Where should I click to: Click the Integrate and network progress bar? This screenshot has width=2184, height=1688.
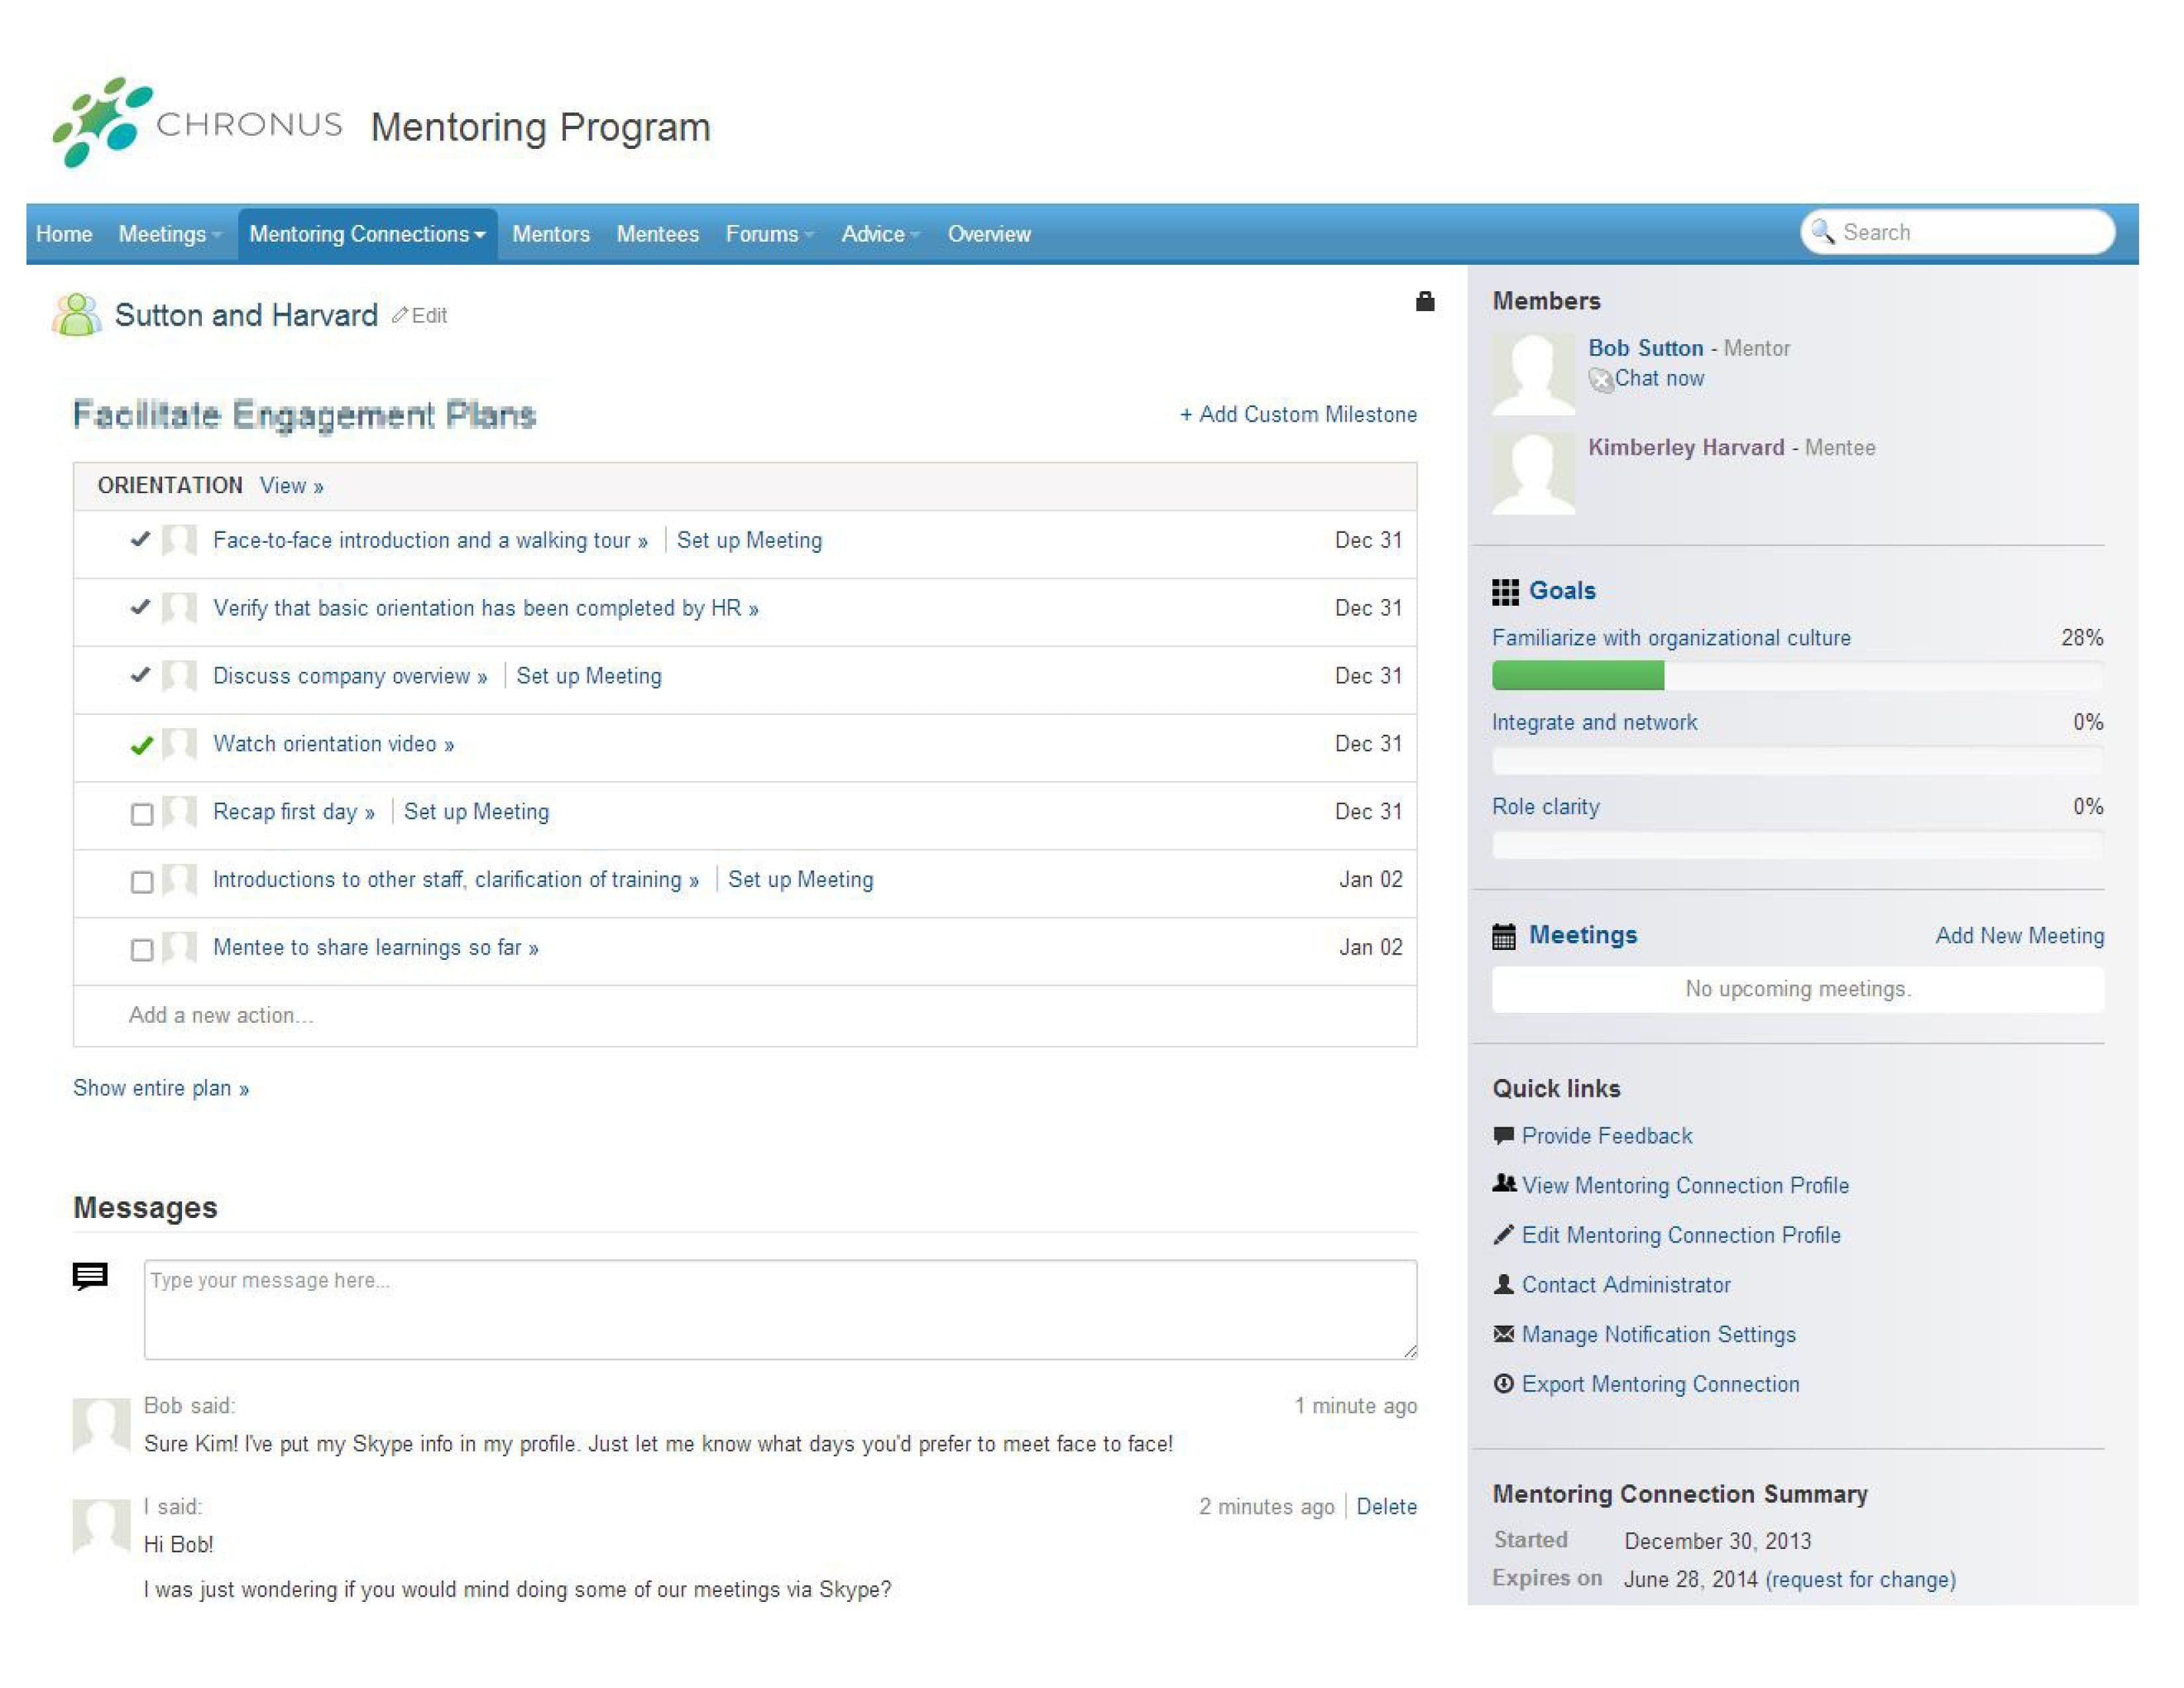click(1797, 761)
